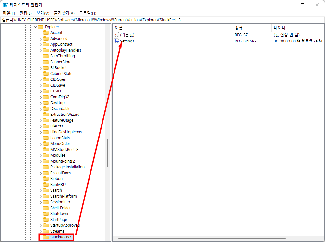Expand the BitBucket key
325x242 pixels.
(x=41, y=68)
